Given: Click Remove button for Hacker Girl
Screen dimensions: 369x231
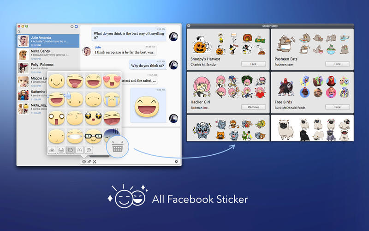Looking at the screenshot, I should coord(253,107).
